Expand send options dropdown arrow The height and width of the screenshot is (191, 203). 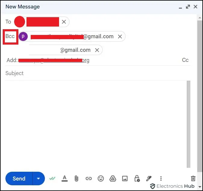coord(39,179)
